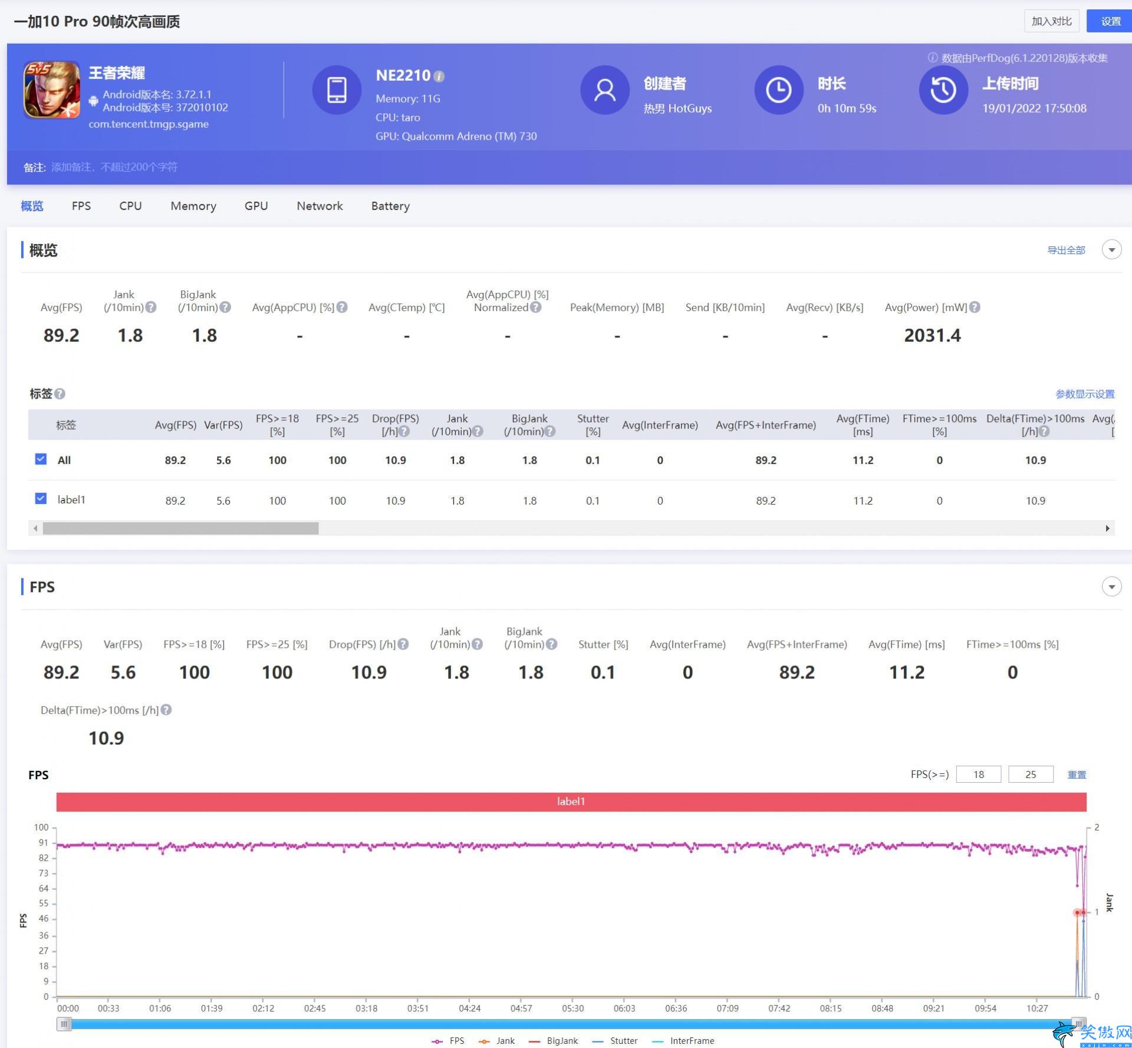The width and height of the screenshot is (1132, 1048).
Task: Open help icon for BigJank (/10min) overview
Action: click(225, 307)
